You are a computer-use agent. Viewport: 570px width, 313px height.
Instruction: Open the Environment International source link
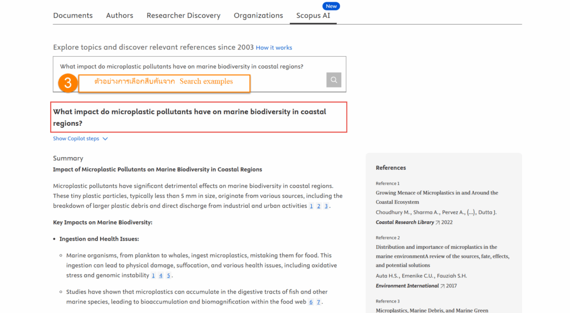[407, 286]
